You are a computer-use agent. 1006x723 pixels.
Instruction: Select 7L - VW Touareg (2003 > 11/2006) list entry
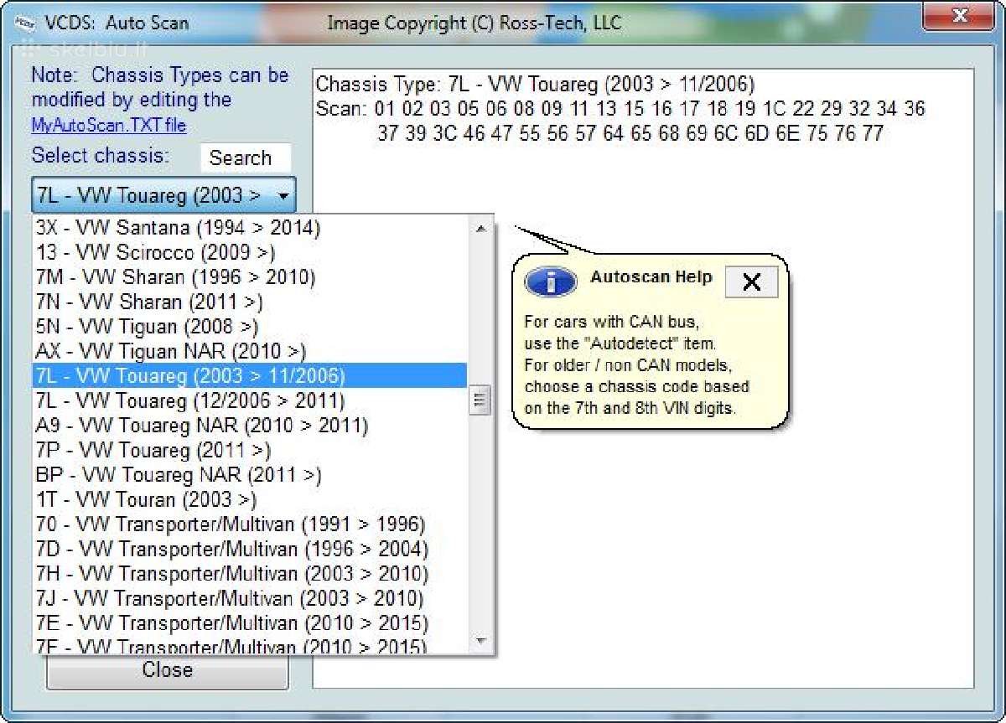pyautogui.click(x=250, y=375)
